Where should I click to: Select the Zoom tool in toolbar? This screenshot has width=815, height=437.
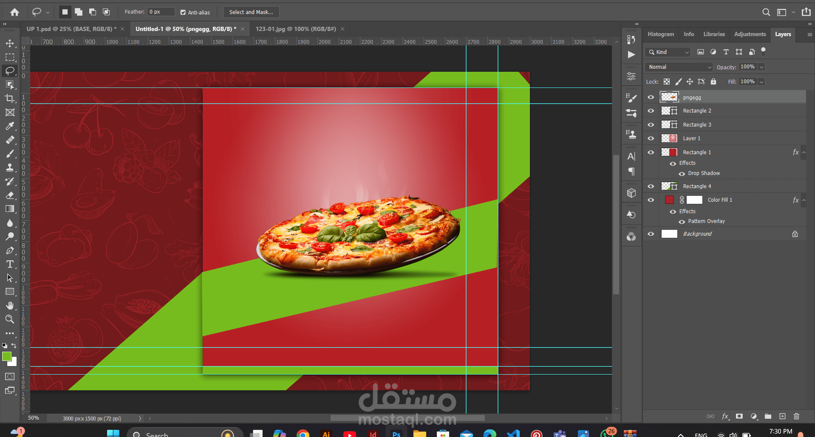[10, 319]
